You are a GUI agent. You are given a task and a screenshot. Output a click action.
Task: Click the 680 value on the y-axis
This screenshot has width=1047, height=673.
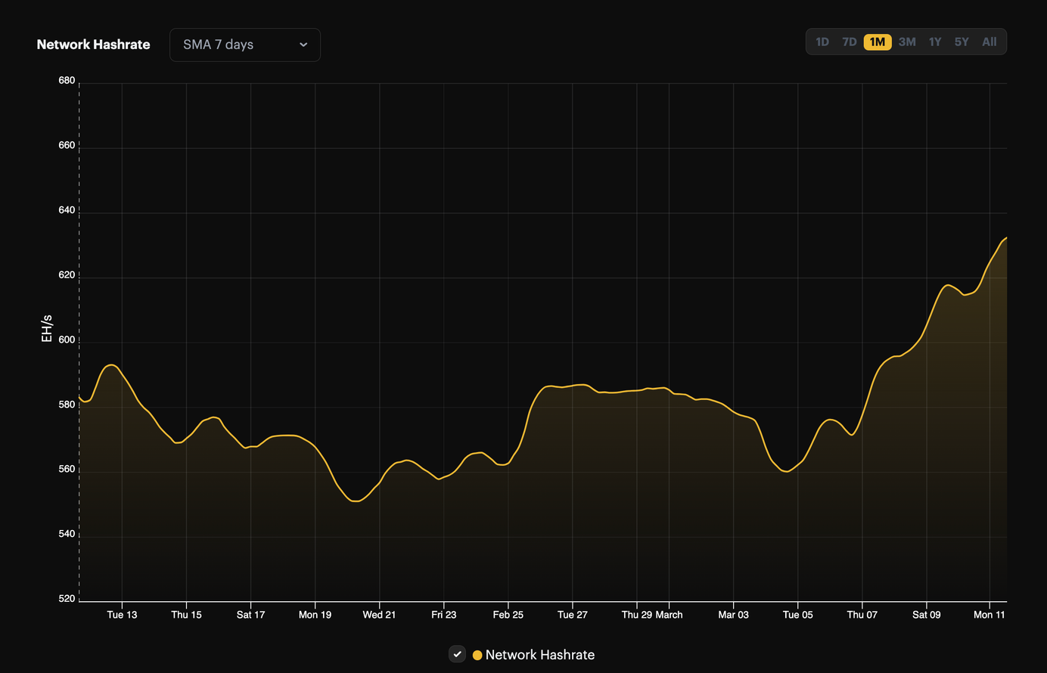click(67, 80)
